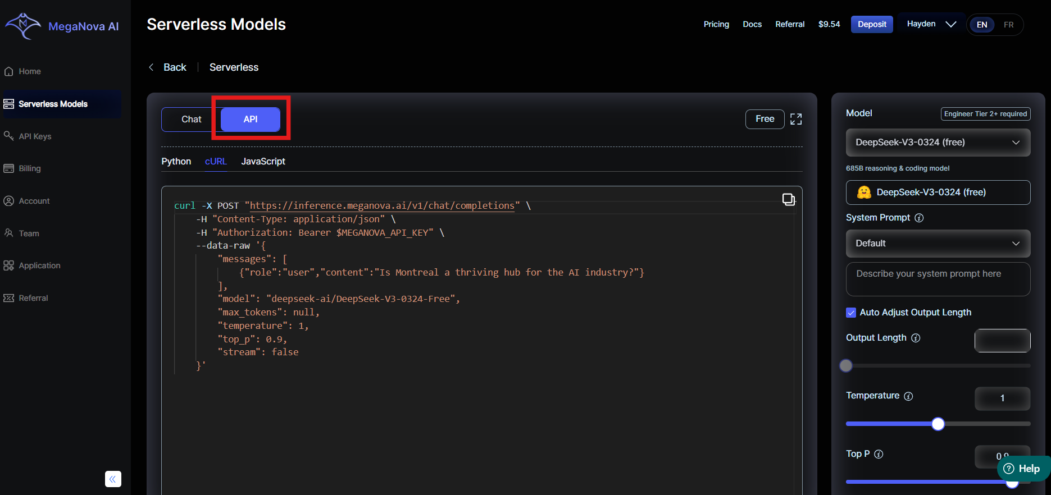The height and width of the screenshot is (495, 1051).
Task: Switch to the Chat mode
Action: click(x=191, y=120)
